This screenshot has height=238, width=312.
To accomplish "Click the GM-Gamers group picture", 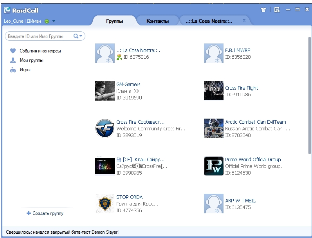I will (x=105, y=91).
